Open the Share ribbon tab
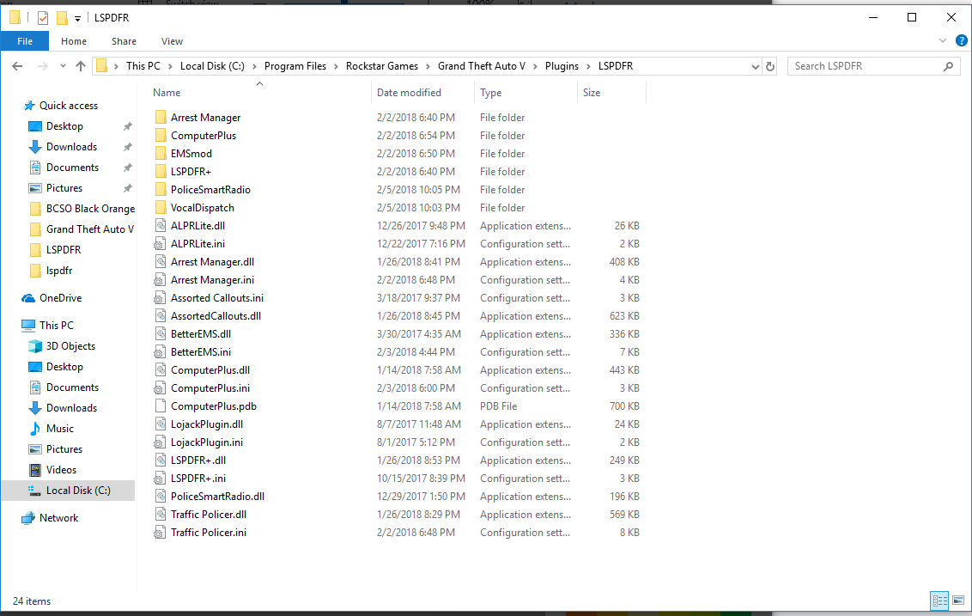 coord(124,41)
